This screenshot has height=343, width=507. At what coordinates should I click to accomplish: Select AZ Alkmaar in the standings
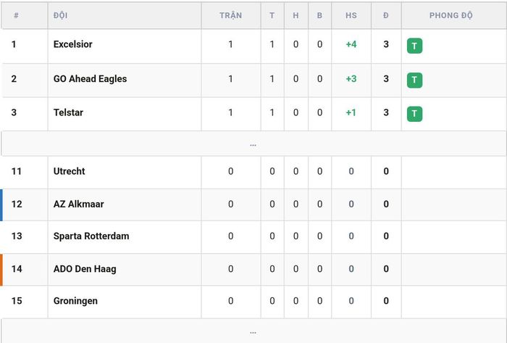coord(78,204)
